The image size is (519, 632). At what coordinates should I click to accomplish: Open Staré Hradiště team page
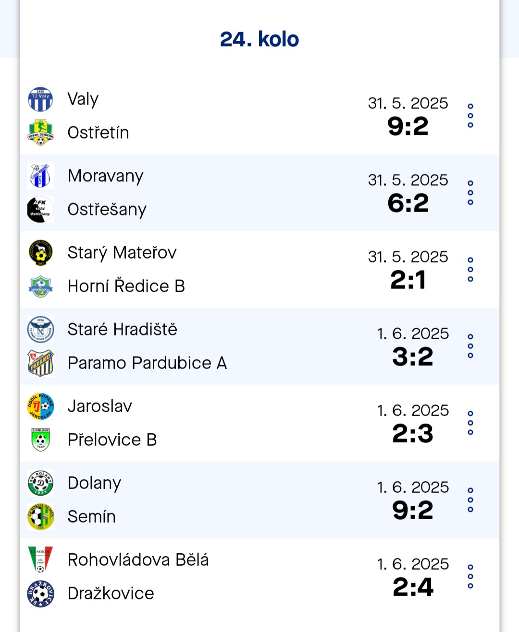click(x=123, y=330)
